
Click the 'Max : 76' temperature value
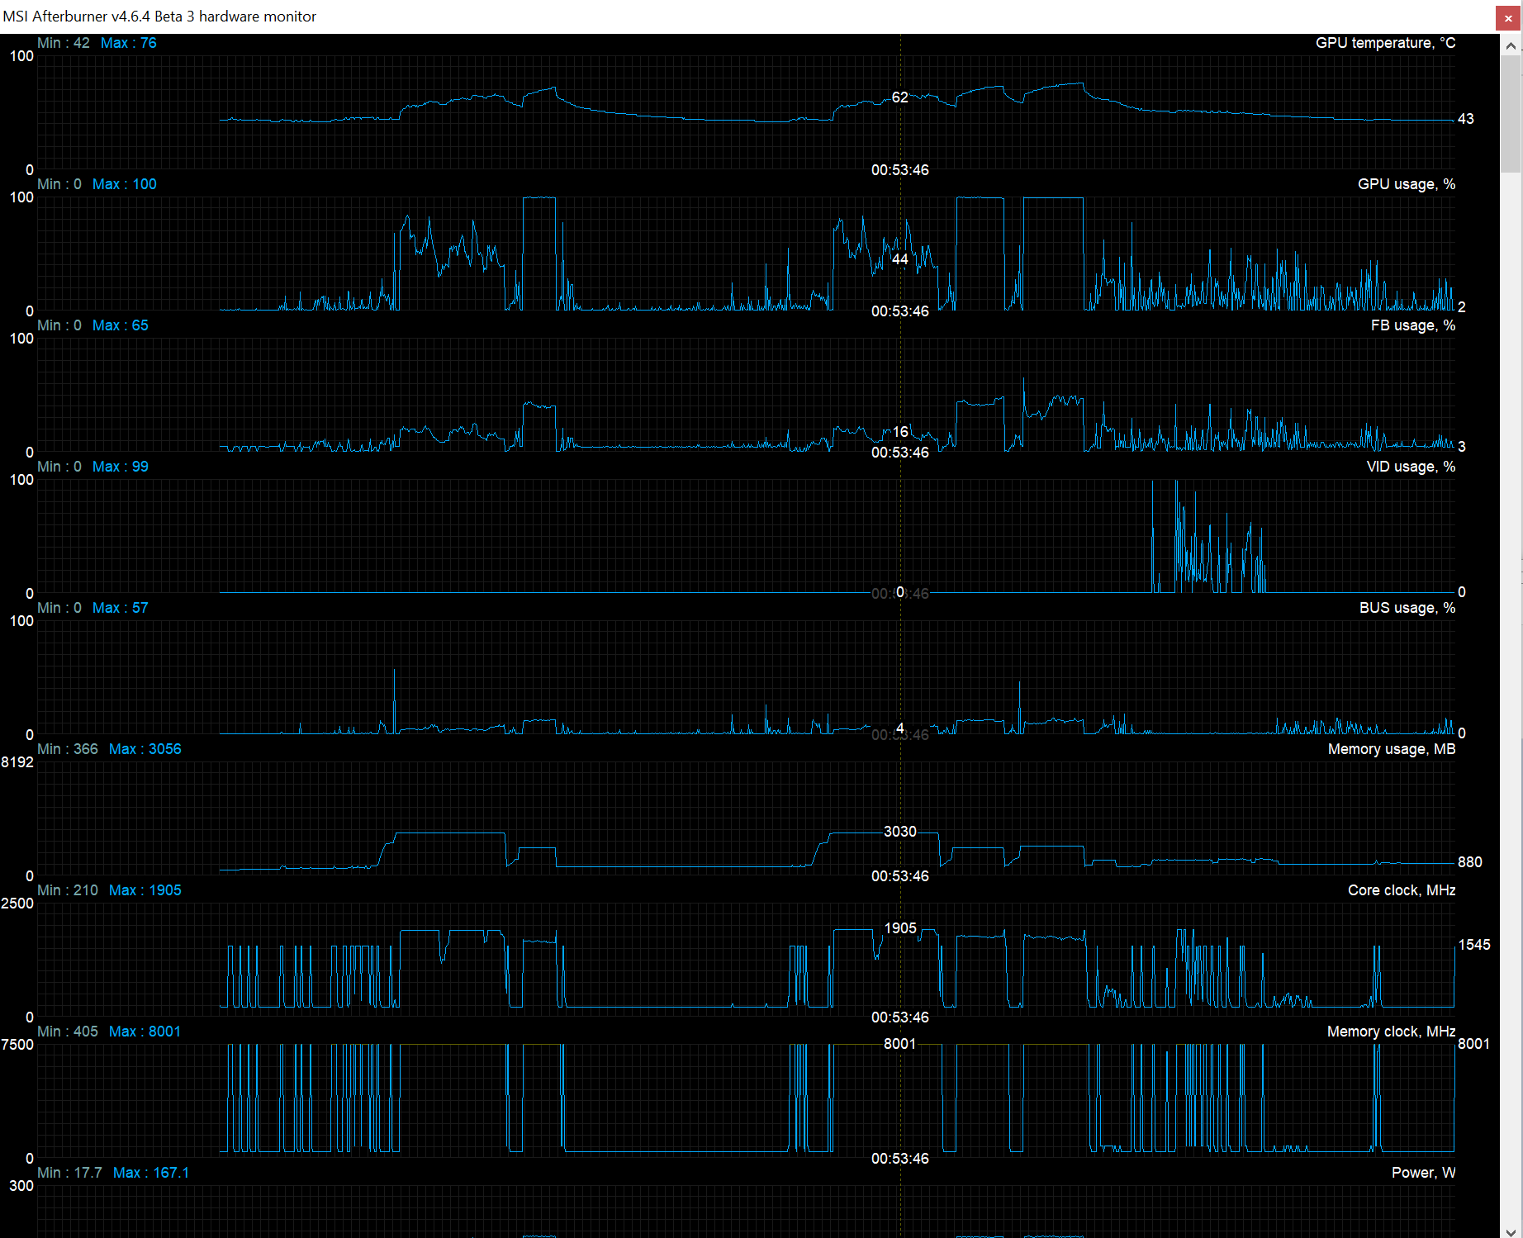tap(128, 43)
